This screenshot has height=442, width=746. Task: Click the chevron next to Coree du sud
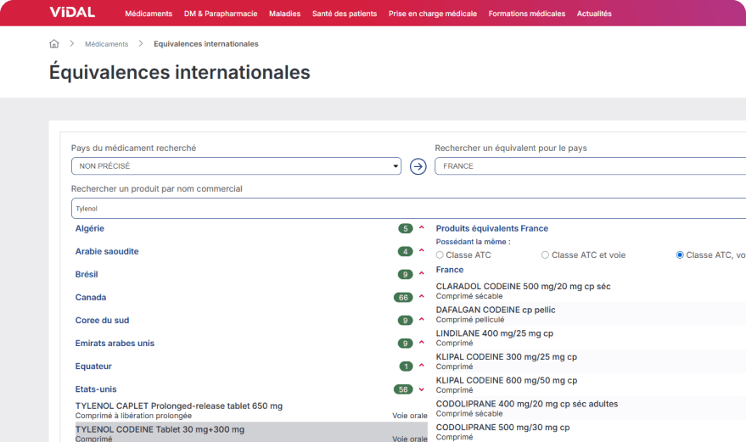point(422,320)
